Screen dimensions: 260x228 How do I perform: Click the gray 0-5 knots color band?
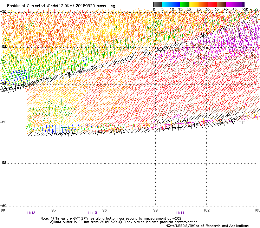pyautogui.click(x=157, y=4)
